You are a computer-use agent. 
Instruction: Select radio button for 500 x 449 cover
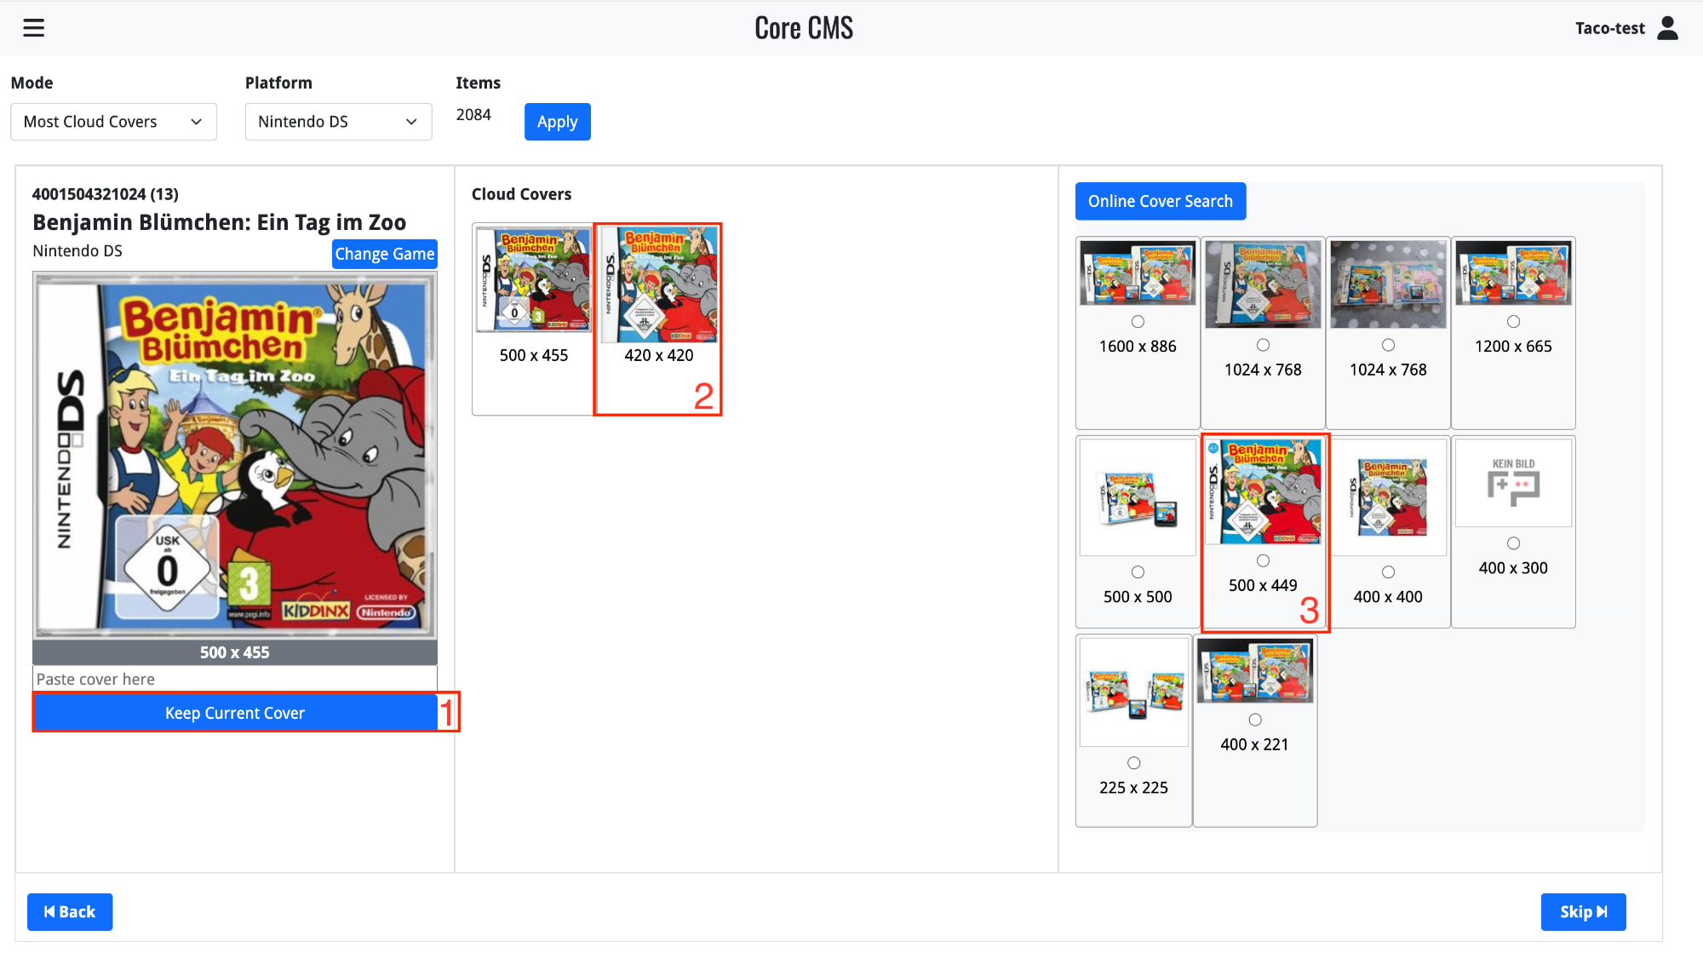(x=1263, y=560)
